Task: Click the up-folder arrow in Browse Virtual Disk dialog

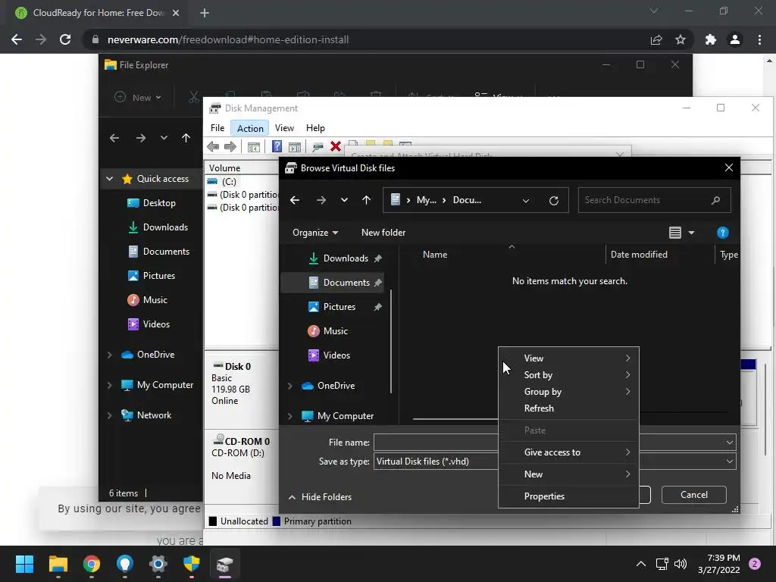Action: (x=366, y=200)
